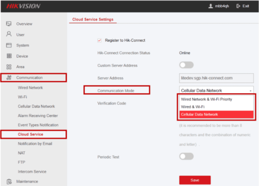Screen dimensions: 259x186
Task: Click the User person icon
Action: point(9,34)
